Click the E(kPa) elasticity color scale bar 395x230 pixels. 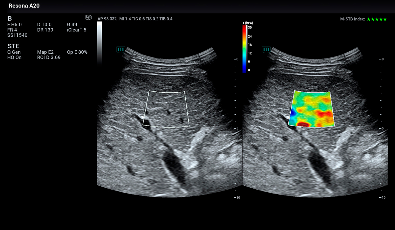click(x=244, y=49)
